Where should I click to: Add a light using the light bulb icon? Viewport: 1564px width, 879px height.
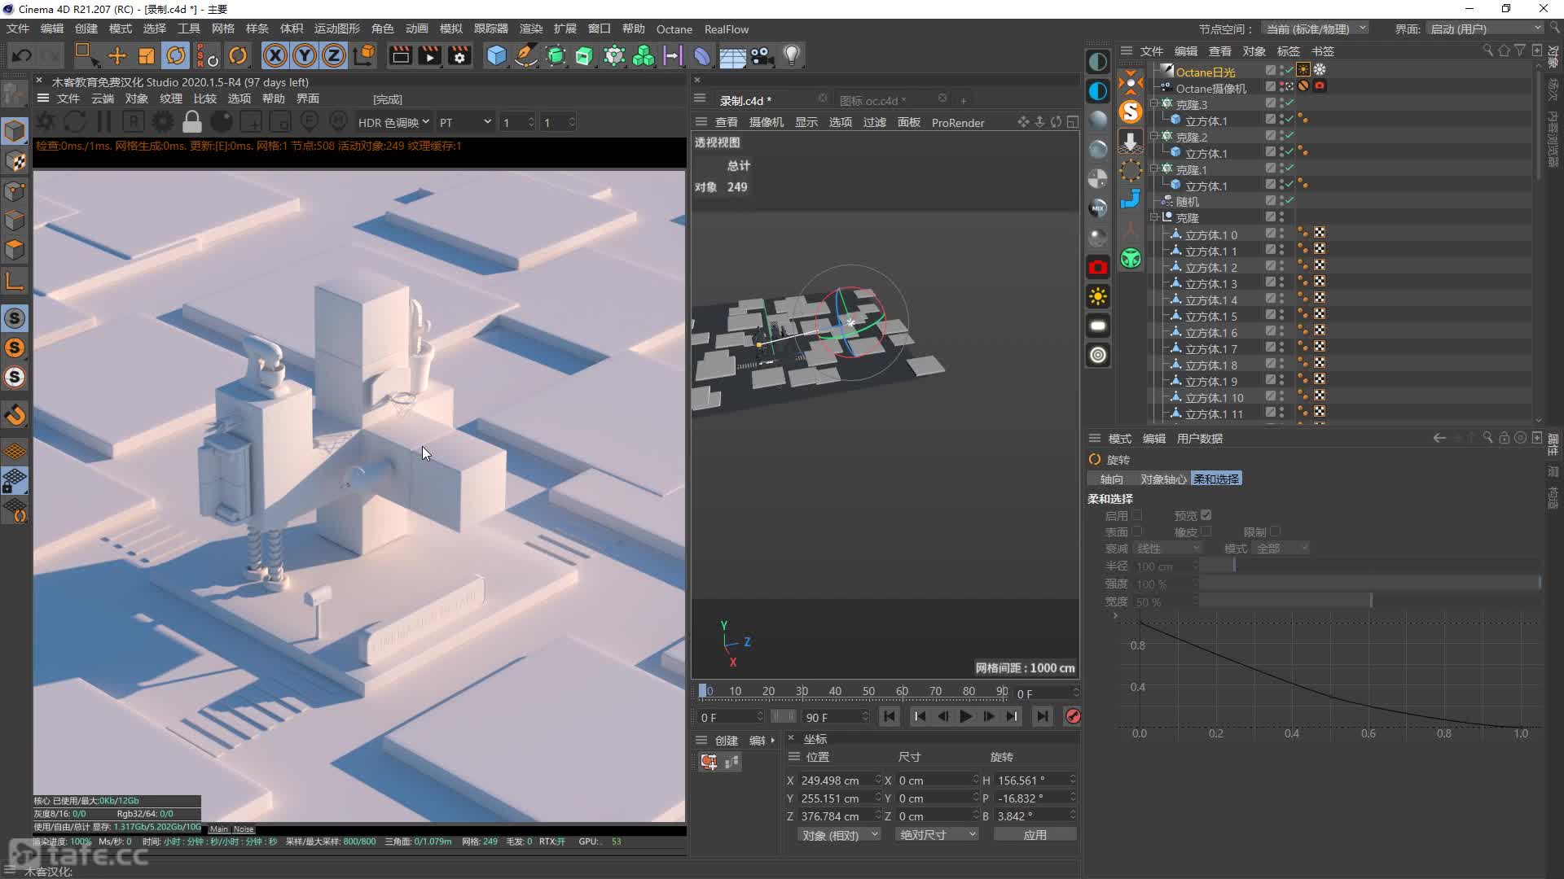(x=792, y=55)
